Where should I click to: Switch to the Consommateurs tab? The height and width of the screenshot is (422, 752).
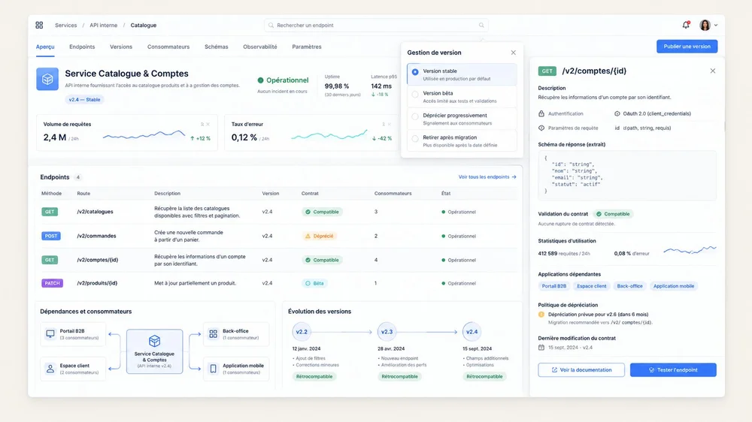[x=168, y=47]
